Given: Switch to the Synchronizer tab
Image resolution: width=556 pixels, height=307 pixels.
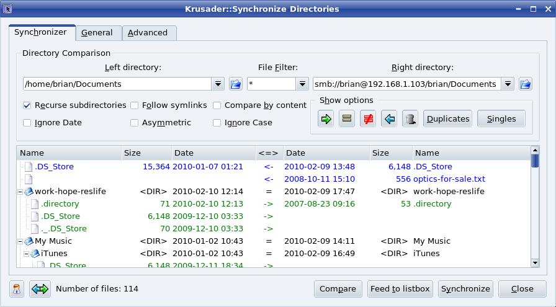Looking at the screenshot, I should coord(40,32).
